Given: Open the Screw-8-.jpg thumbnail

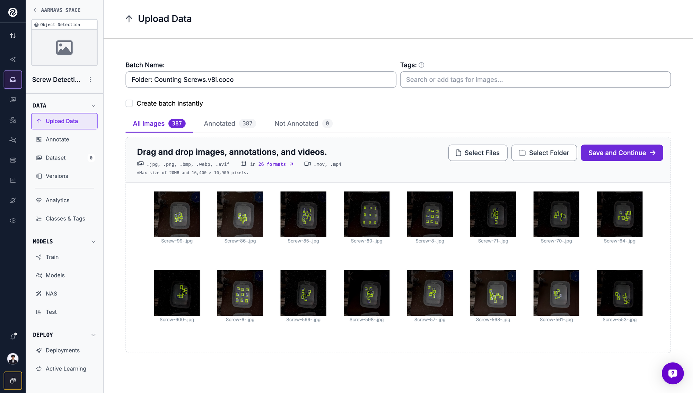Looking at the screenshot, I should 430,214.
